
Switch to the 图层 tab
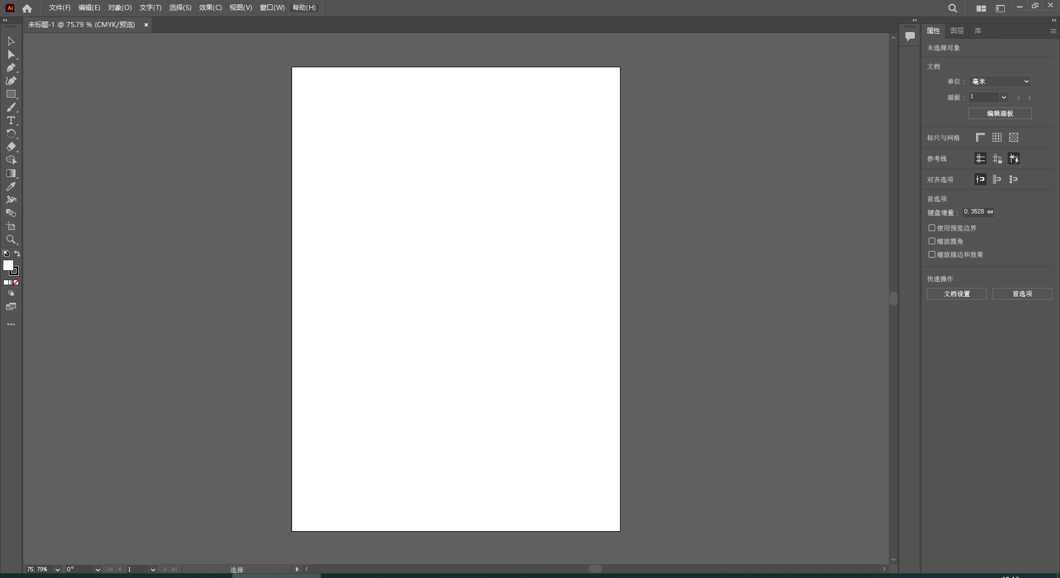956,31
